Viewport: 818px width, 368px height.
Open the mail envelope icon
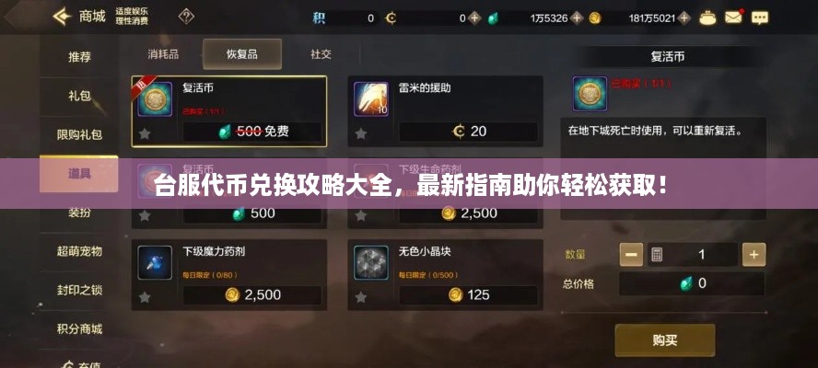(733, 17)
